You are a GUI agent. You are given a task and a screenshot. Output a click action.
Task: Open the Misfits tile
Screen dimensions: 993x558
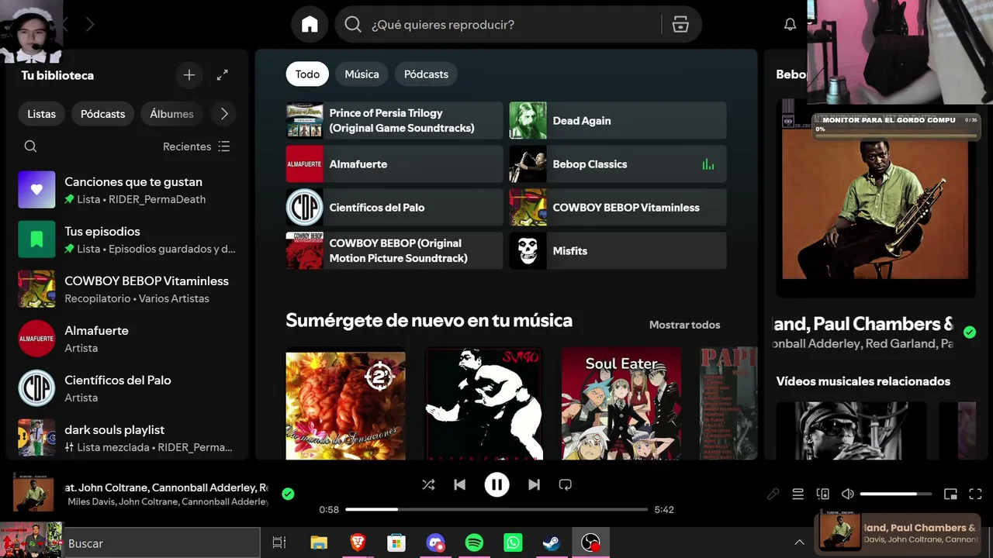pos(618,251)
